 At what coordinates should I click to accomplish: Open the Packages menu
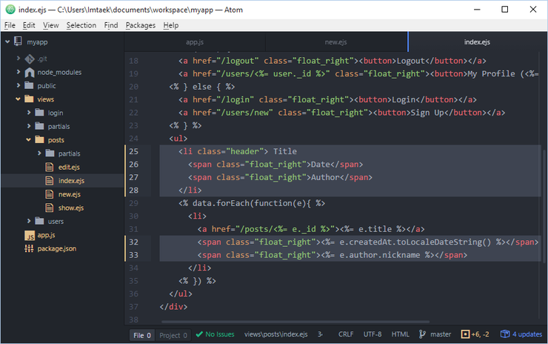[141, 25]
